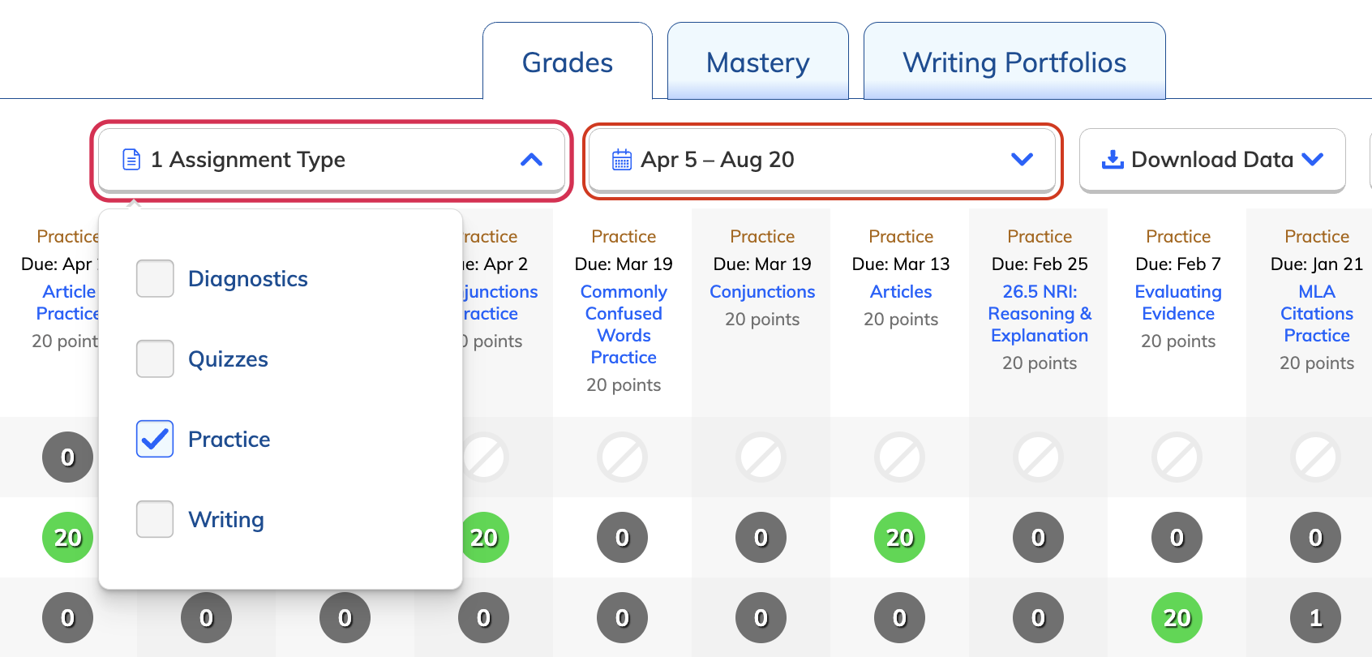The height and width of the screenshot is (657, 1372).
Task: Uncheck the Practice assignment type
Action: [154, 439]
